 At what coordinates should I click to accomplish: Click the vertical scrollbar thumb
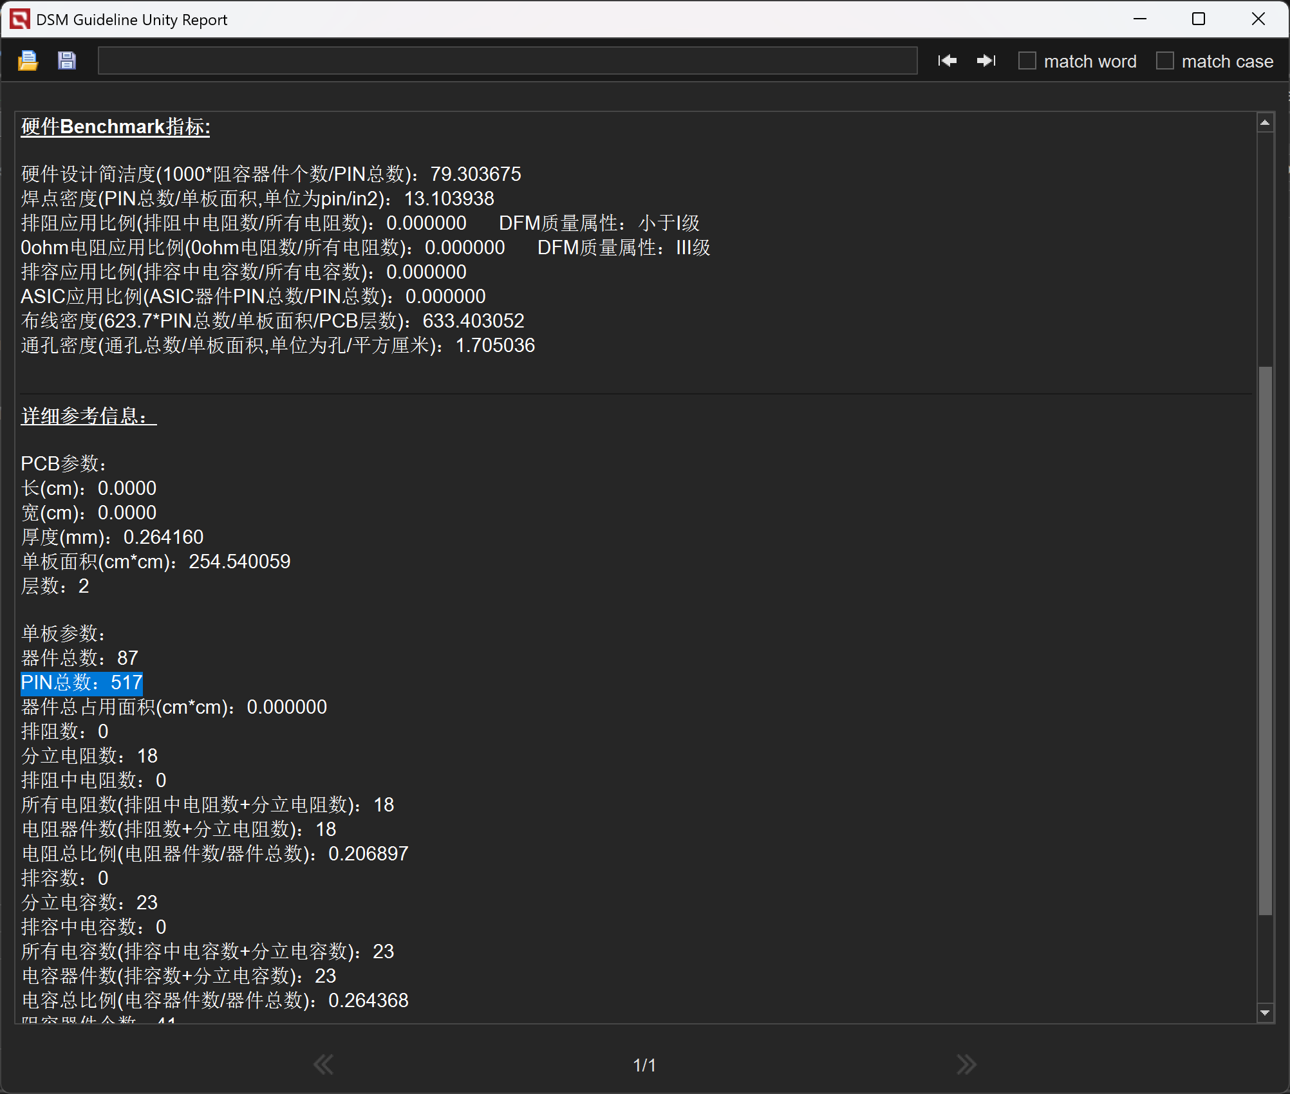tap(1265, 640)
